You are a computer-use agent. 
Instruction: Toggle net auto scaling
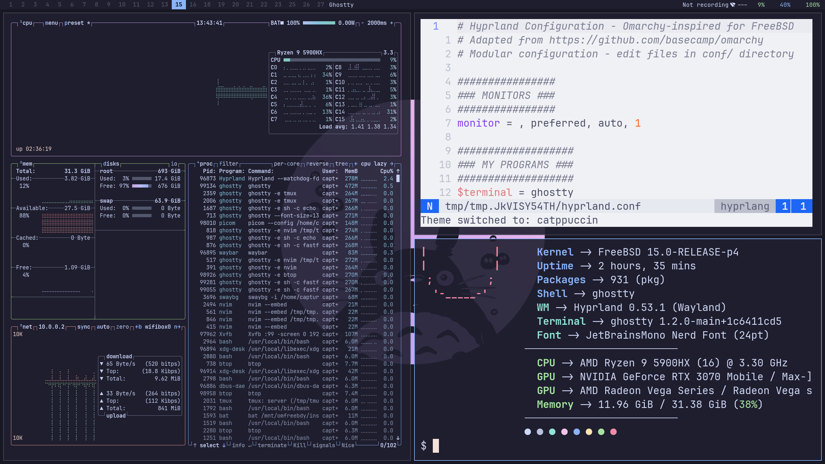(103, 327)
